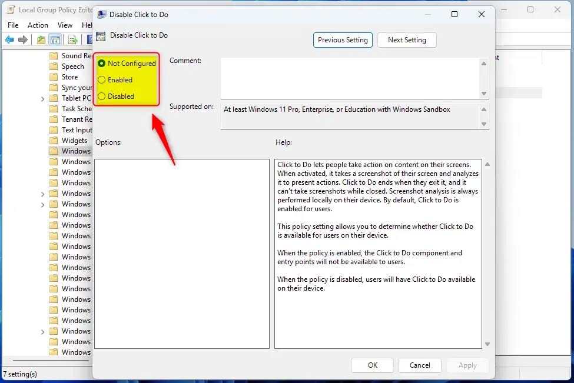Click the Next Setting button

tap(407, 39)
